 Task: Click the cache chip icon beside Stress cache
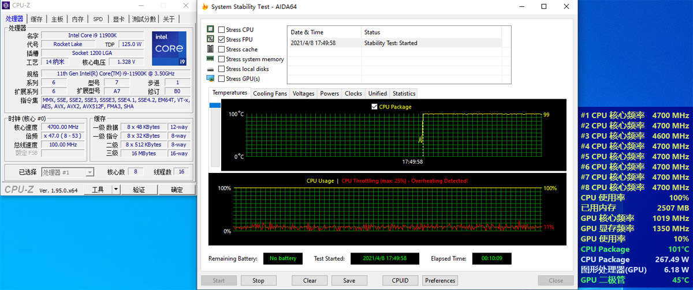211,49
